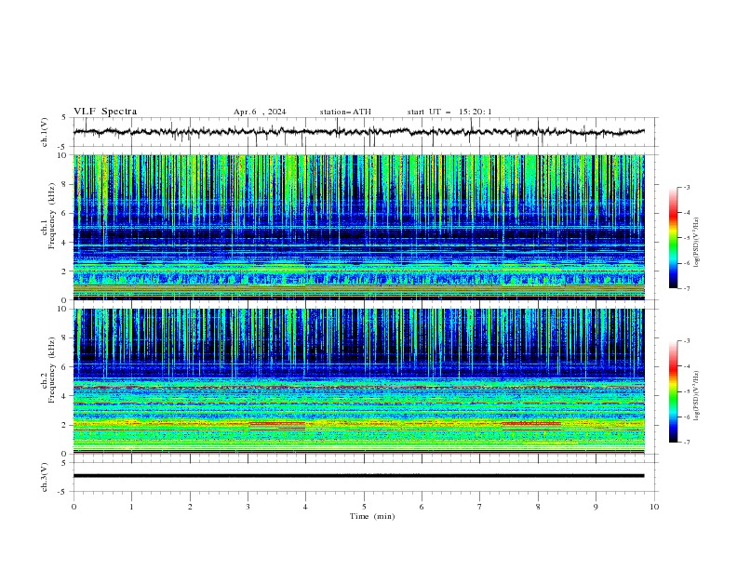
Task: Click the "station=ATH" header text
Action: click(345, 112)
